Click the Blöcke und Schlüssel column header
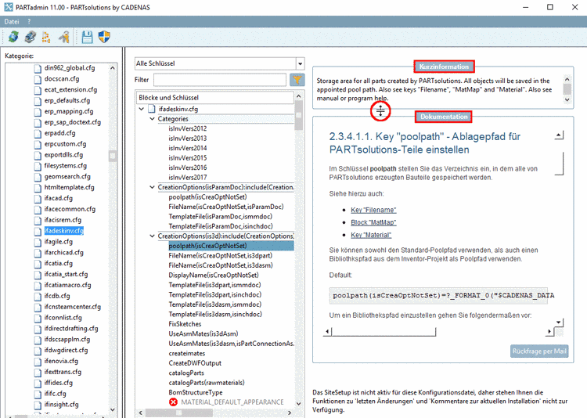 point(215,97)
